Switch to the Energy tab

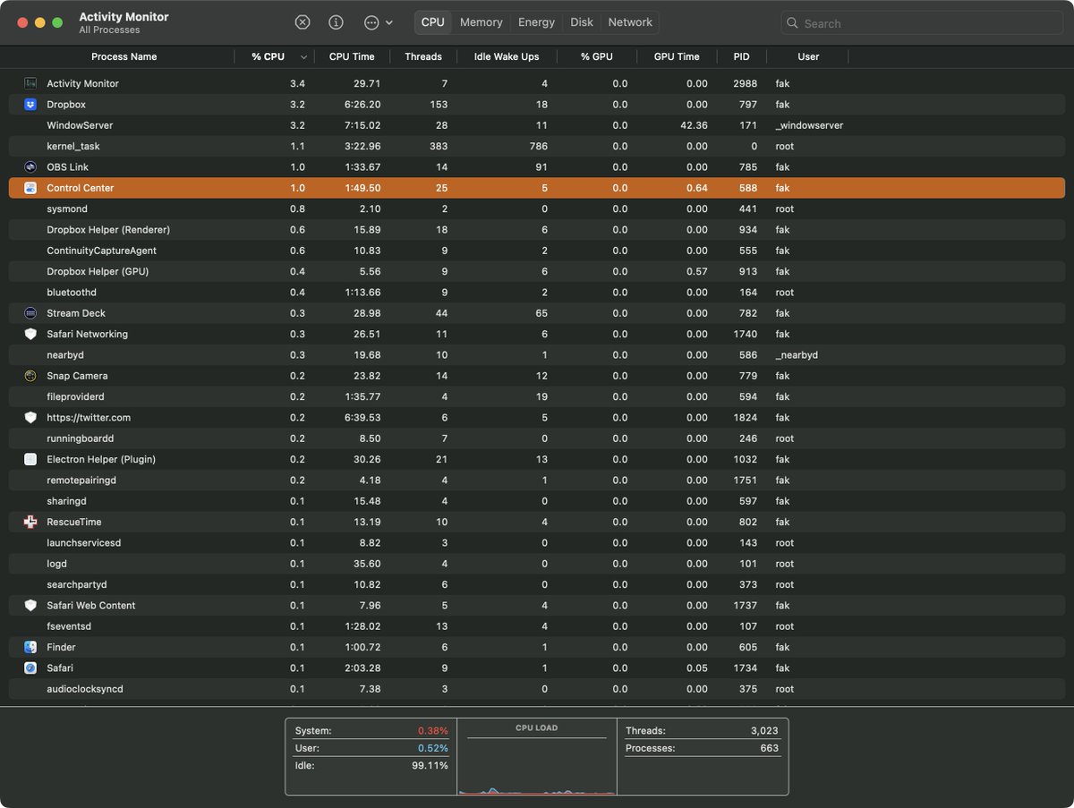point(536,22)
